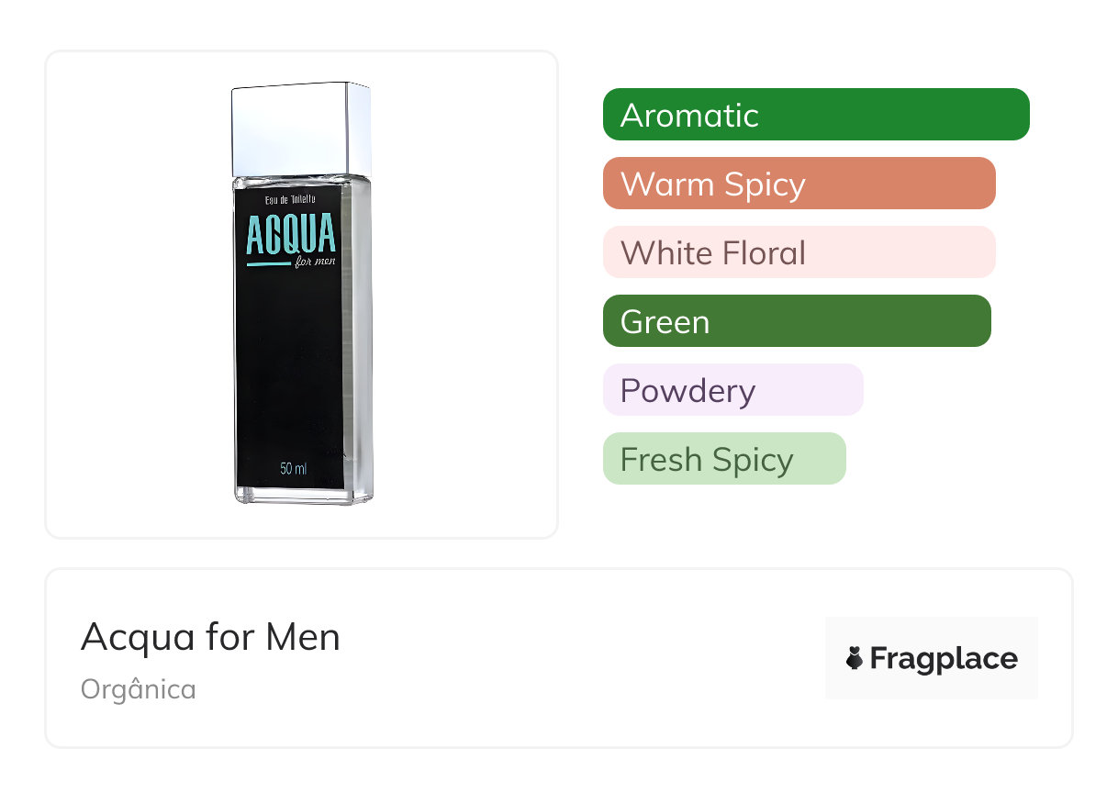Pick the dark green Green accord bar
1118x793 pixels.
tap(796, 321)
